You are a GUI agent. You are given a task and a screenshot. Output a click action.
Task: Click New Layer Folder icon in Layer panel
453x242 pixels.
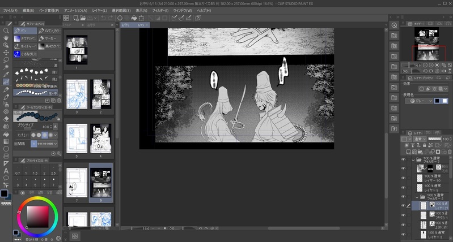420,152
